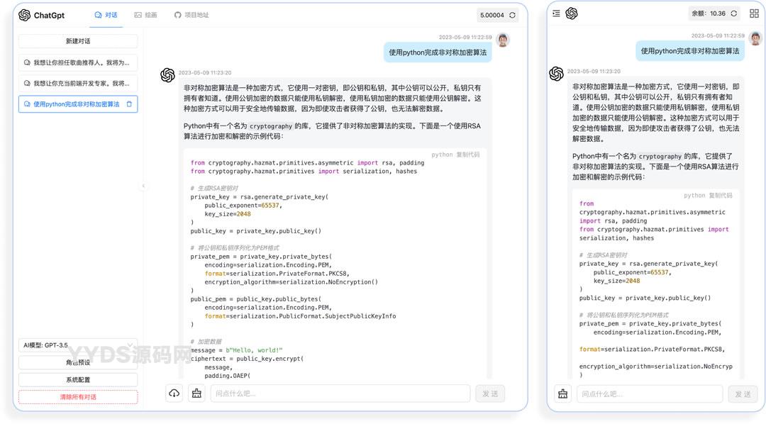766x424 pixels.
Task: Click the red 清除所有对话 button
Action: click(78, 397)
